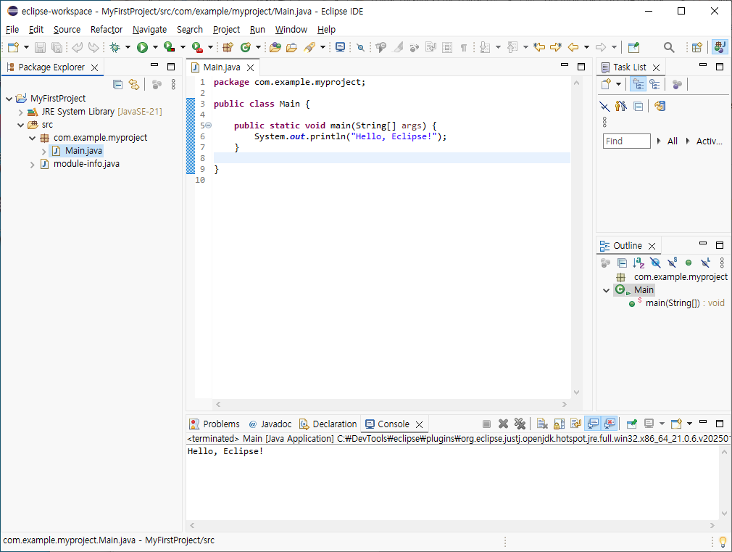Toggle Hide Non-Public Members in Outline
This screenshot has width=732, height=552.
689,263
